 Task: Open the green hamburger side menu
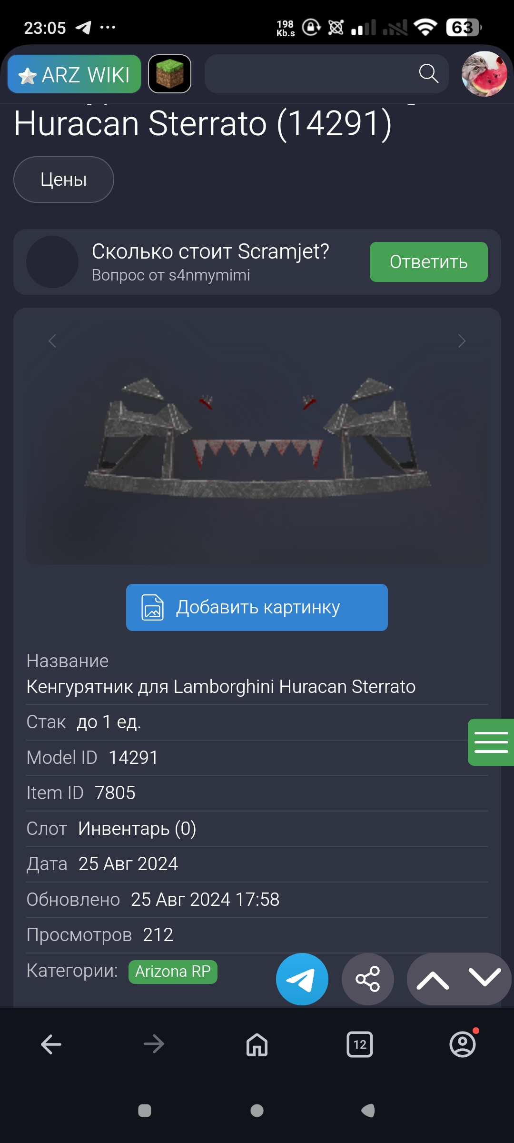491,742
